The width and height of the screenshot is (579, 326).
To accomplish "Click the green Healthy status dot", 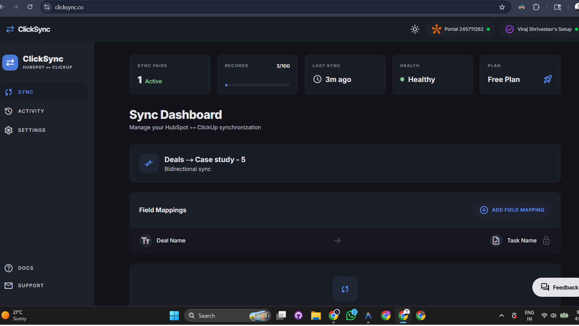I will [x=402, y=79].
